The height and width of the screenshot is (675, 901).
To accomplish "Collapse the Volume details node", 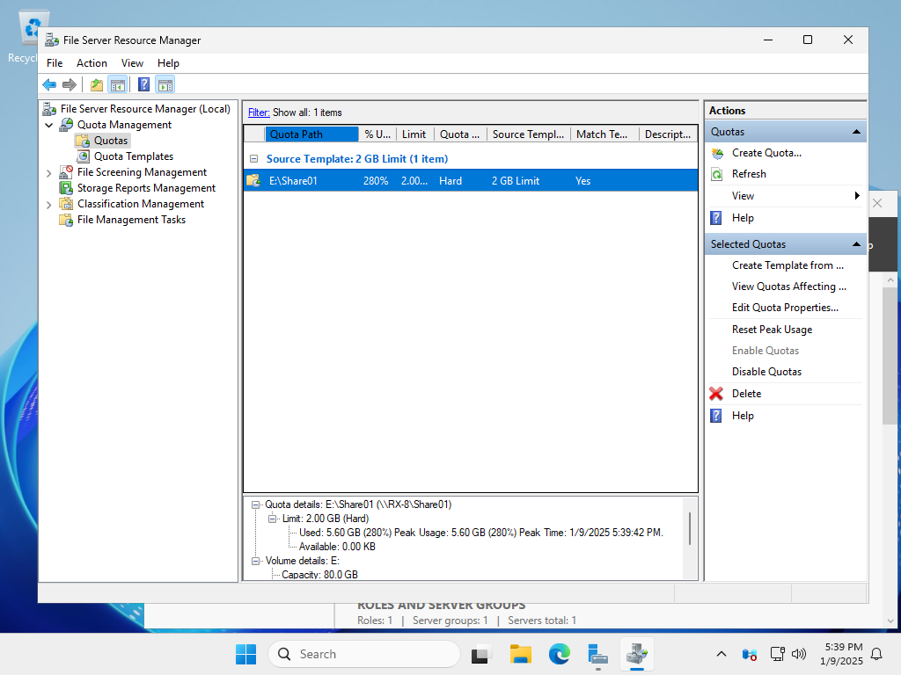I will [256, 561].
